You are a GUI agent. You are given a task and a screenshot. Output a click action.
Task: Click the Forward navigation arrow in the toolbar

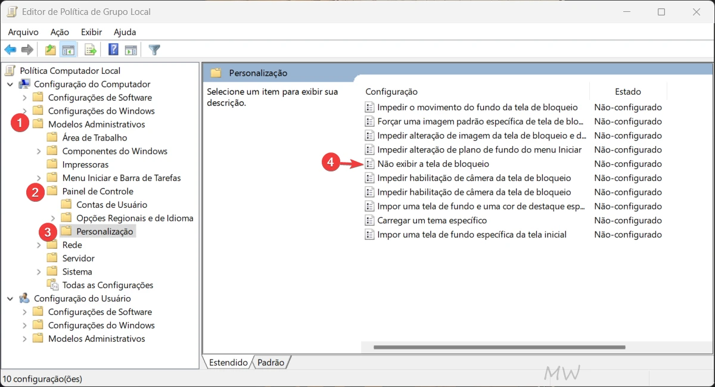27,49
